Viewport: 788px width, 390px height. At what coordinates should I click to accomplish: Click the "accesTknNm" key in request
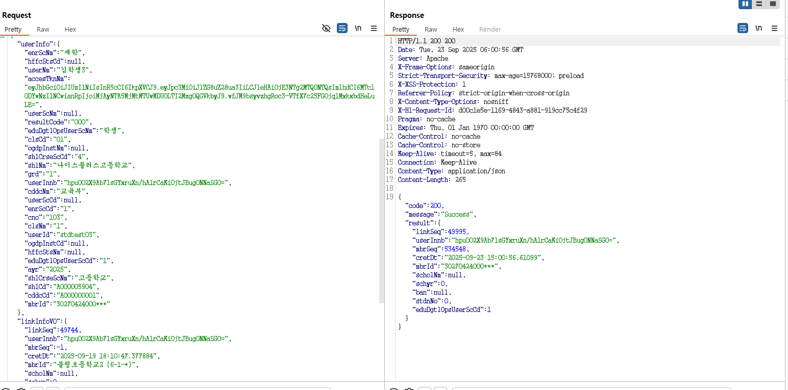coord(47,79)
